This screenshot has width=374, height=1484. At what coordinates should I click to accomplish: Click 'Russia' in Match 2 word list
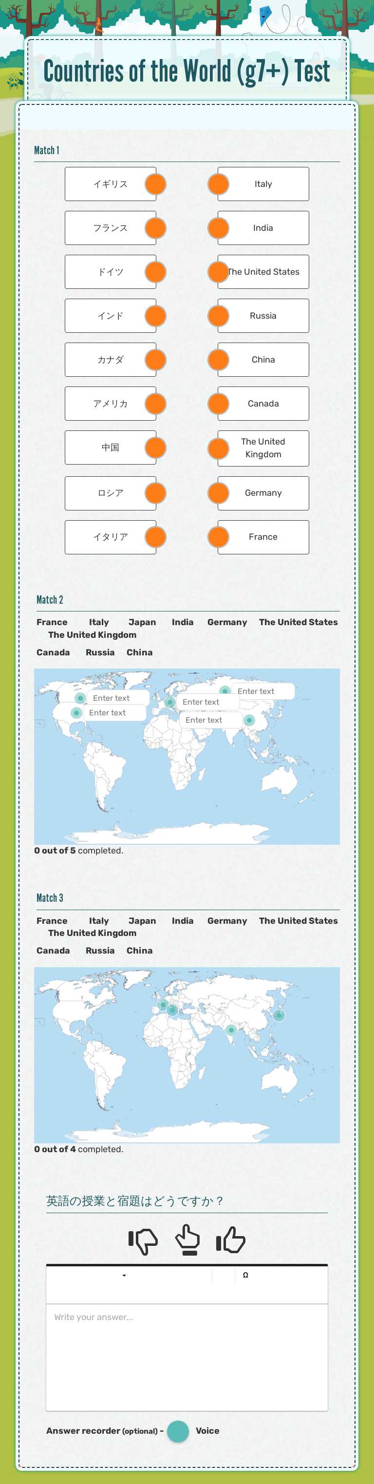(x=100, y=653)
